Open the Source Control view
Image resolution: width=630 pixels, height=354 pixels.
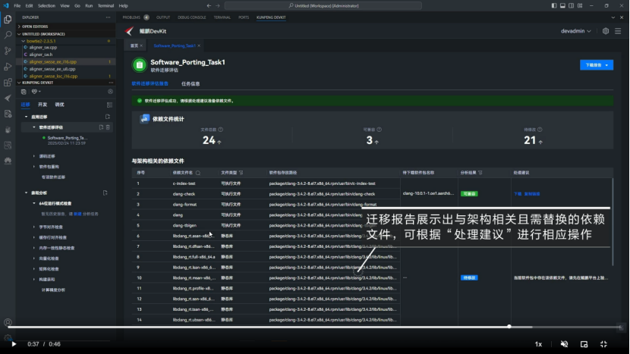(x=8, y=51)
